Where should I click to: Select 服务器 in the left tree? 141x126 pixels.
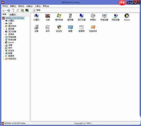(11, 29)
